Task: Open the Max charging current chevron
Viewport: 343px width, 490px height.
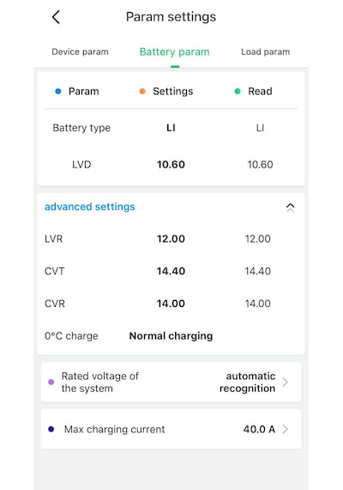Action: point(285,429)
